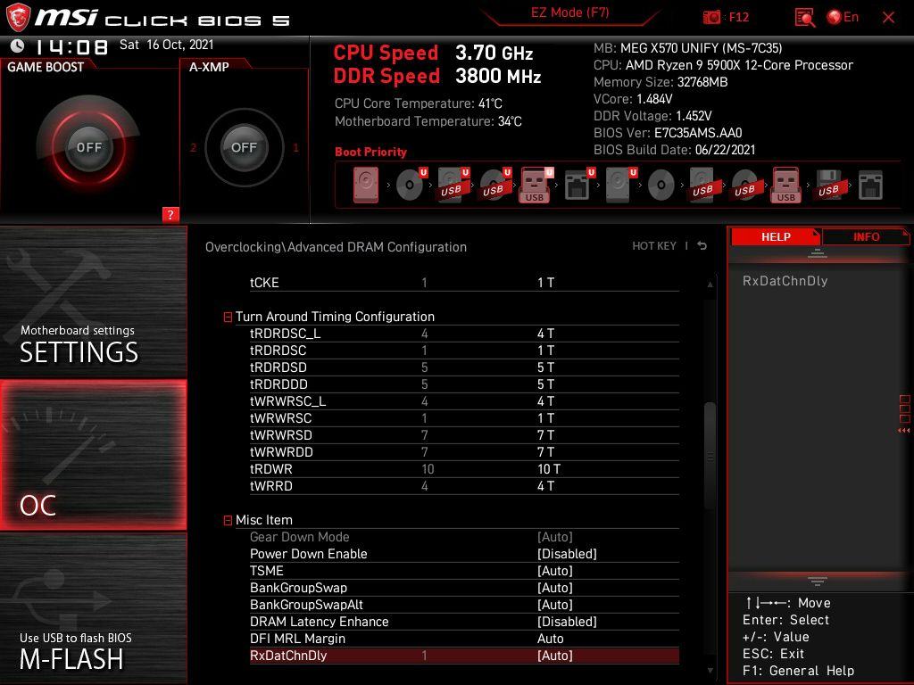Click the hotkey back arrow icon

coord(702,246)
